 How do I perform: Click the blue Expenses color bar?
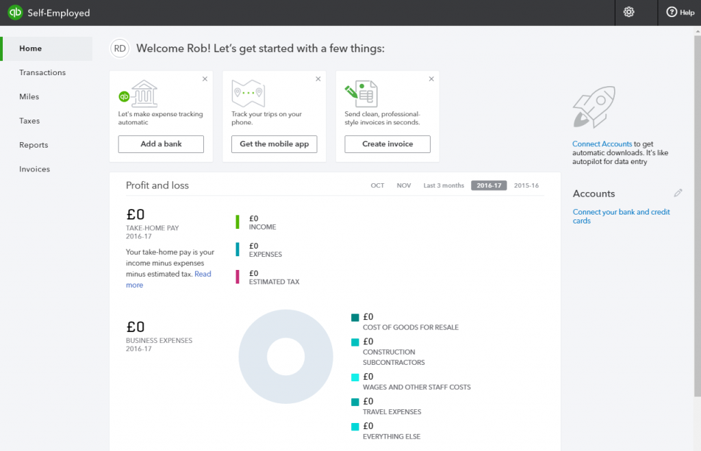point(238,249)
